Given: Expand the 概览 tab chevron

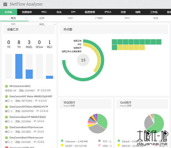Looking at the screenshot, I should pos(26,18).
